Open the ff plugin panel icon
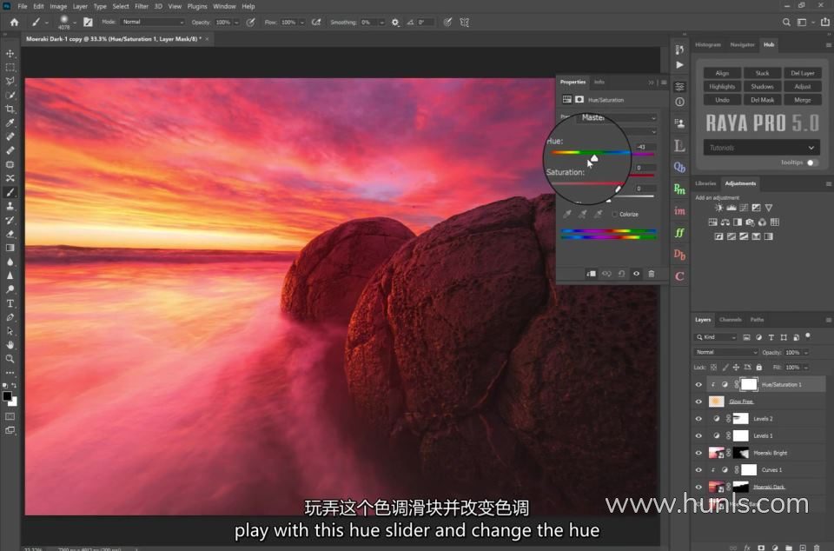The width and height of the screenshot is (834, 551). 679,232
